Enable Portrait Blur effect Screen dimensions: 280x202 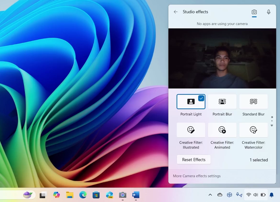coord(222,101)
